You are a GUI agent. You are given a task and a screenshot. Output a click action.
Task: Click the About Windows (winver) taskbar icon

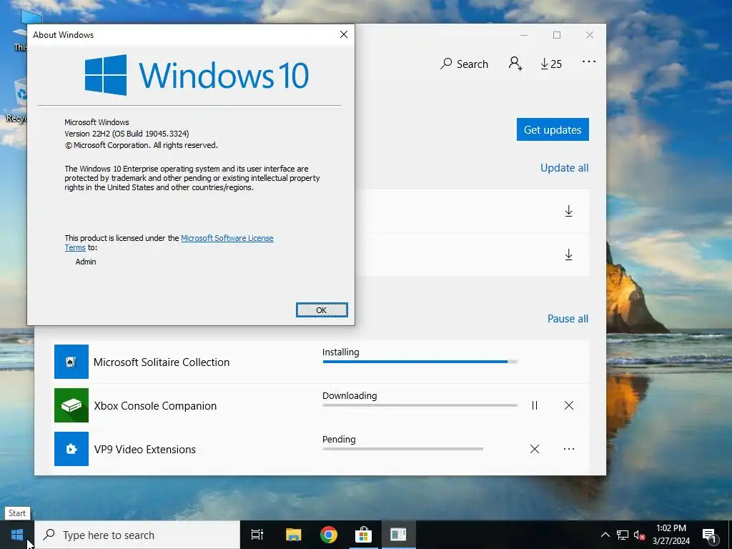pos(398,535)
